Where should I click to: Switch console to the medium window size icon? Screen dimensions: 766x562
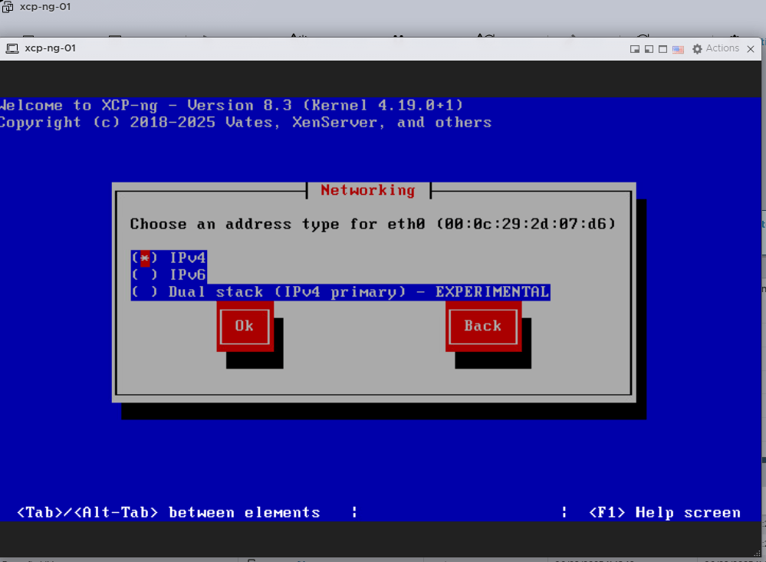click(649, 49)
